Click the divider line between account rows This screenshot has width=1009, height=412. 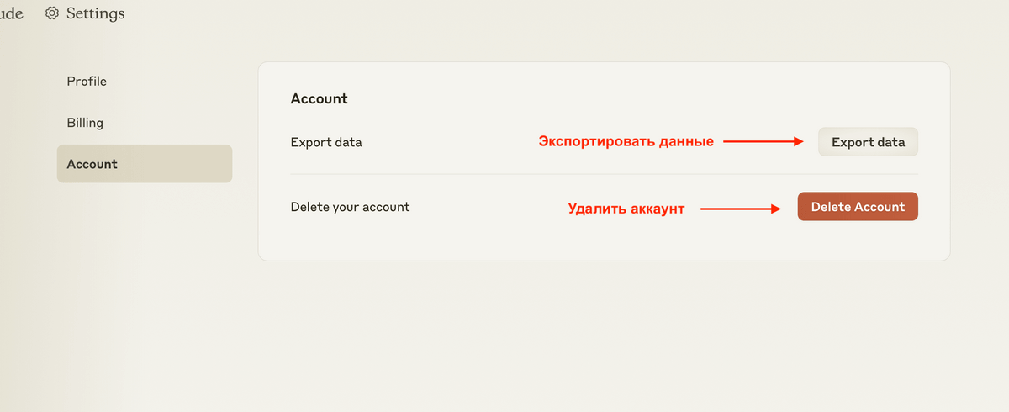click(x=604, y=174)
